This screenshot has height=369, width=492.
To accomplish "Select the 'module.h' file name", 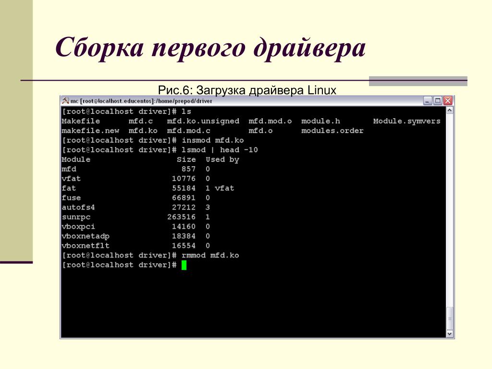I will [320, 121].
